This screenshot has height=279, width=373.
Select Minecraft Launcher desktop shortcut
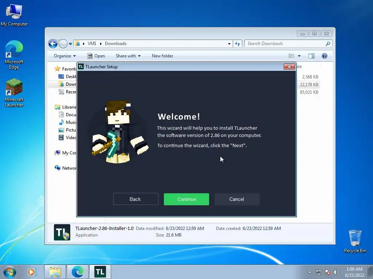click(x=14, y=93)
